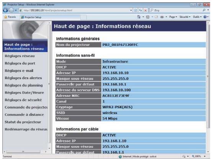Click the wireless mode value Infrastructure
The height and width of the screenshot is (161, 212).
[115, 61]
